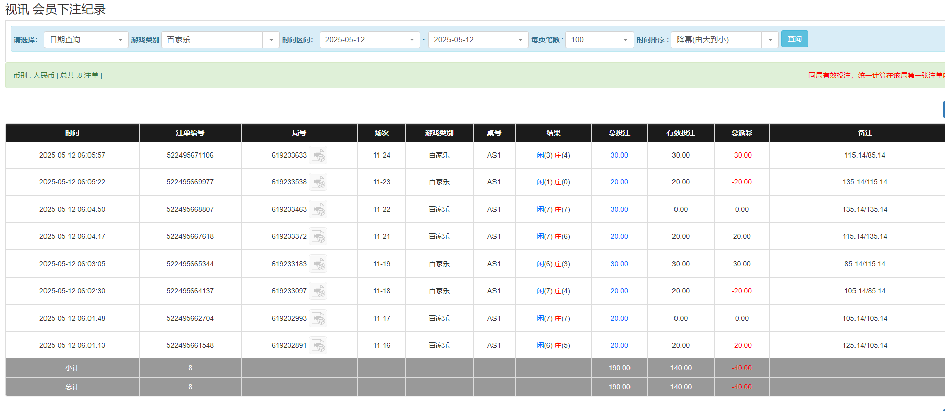Click the 时间 column header
Screen dimensions: 945x411
click(x=72, y=133)
